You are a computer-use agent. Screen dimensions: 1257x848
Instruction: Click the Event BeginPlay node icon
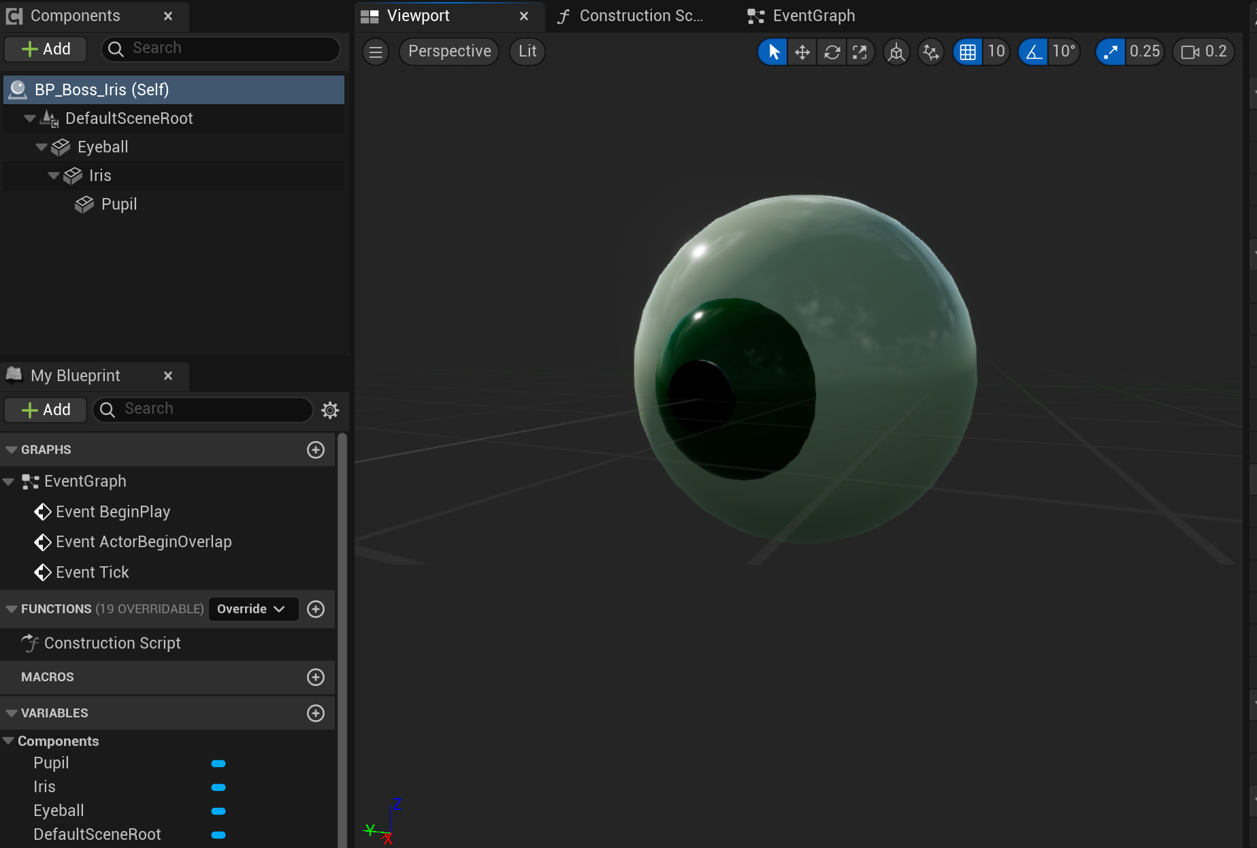tap(43, 512)
